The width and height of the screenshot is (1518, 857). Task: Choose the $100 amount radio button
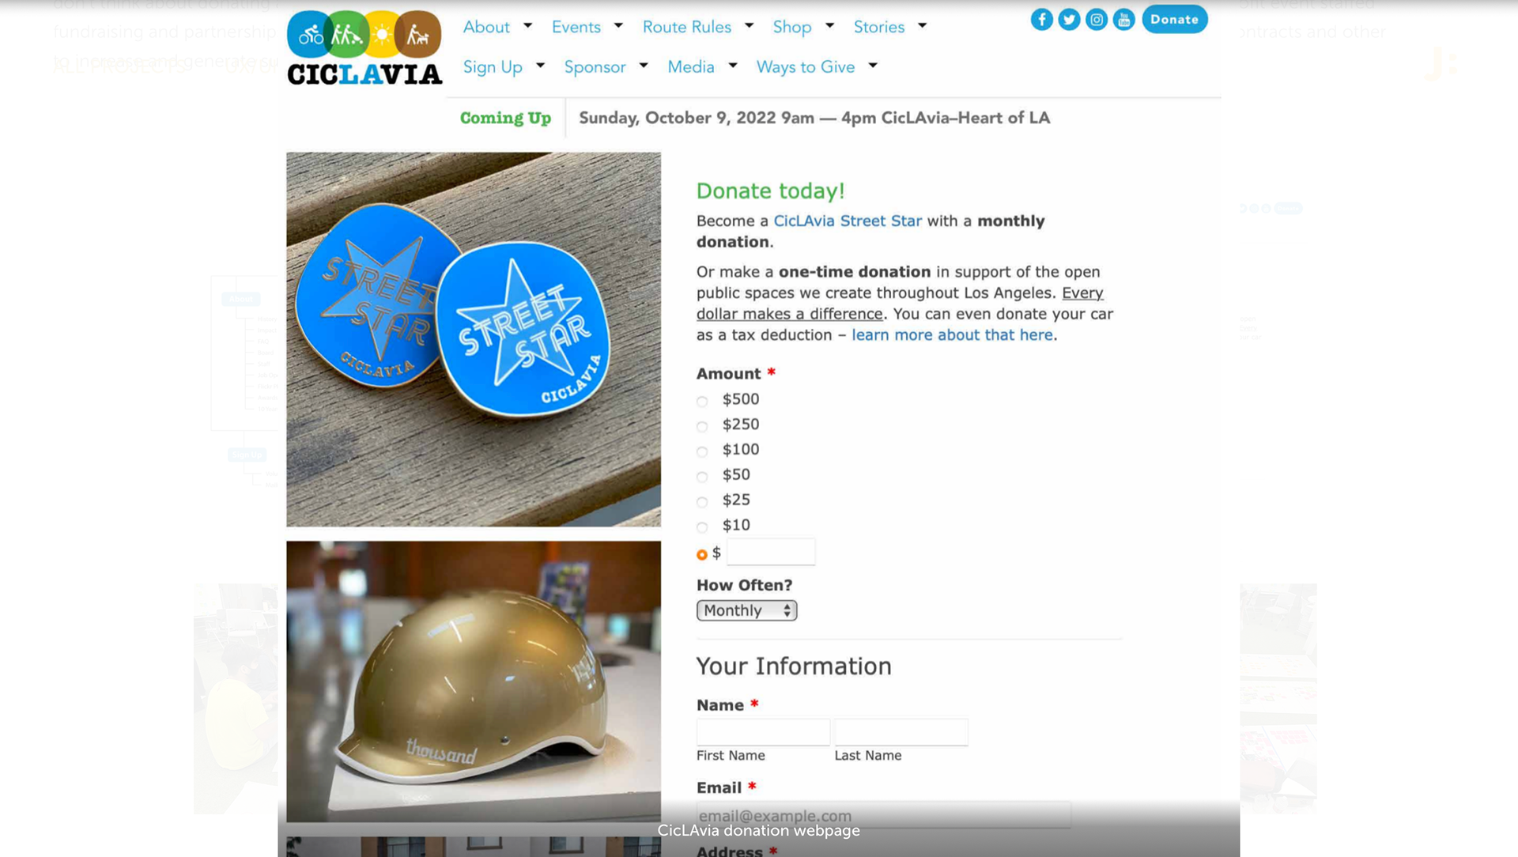click(702, 452)
